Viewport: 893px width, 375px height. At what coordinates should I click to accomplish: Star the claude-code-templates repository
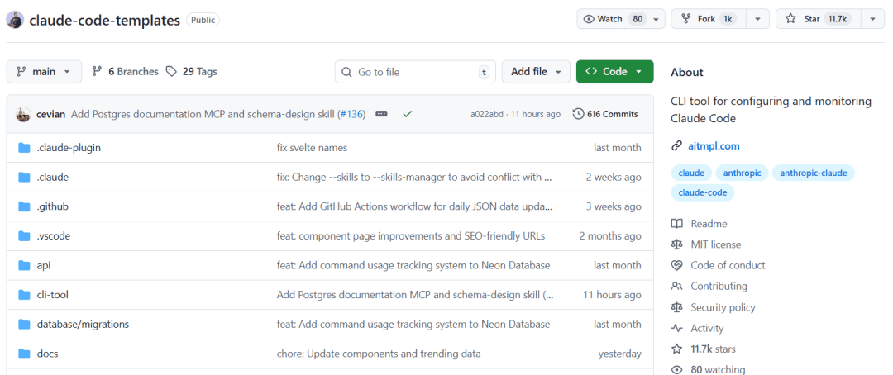[x=819, y=19]
